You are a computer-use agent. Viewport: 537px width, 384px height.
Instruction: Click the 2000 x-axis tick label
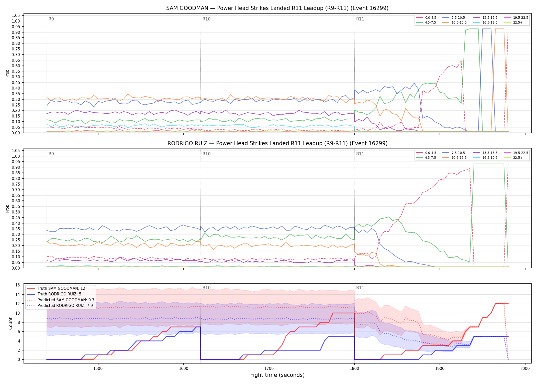coord(525,368)
